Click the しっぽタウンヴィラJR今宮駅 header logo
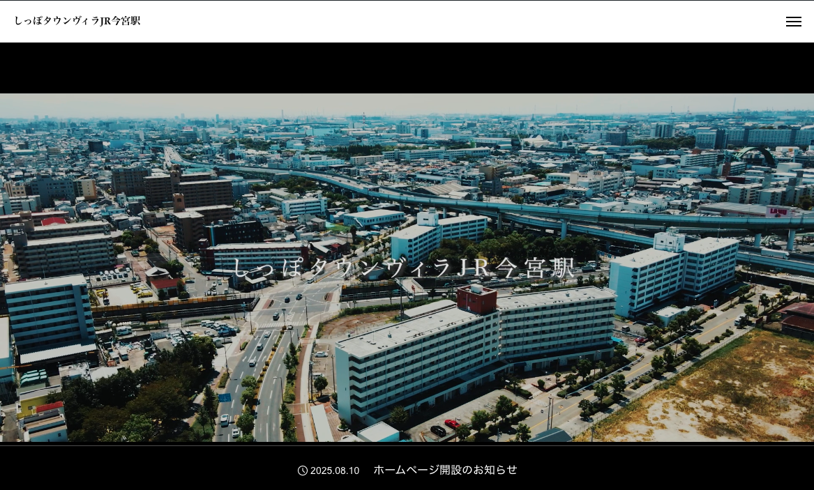The width and height of the screenshot is (814, 490). click(77, 21)
